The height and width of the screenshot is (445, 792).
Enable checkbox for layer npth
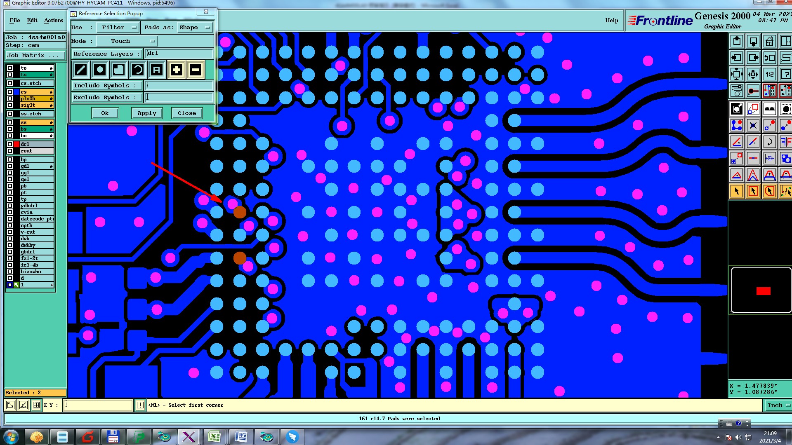(x=10, y=225)
